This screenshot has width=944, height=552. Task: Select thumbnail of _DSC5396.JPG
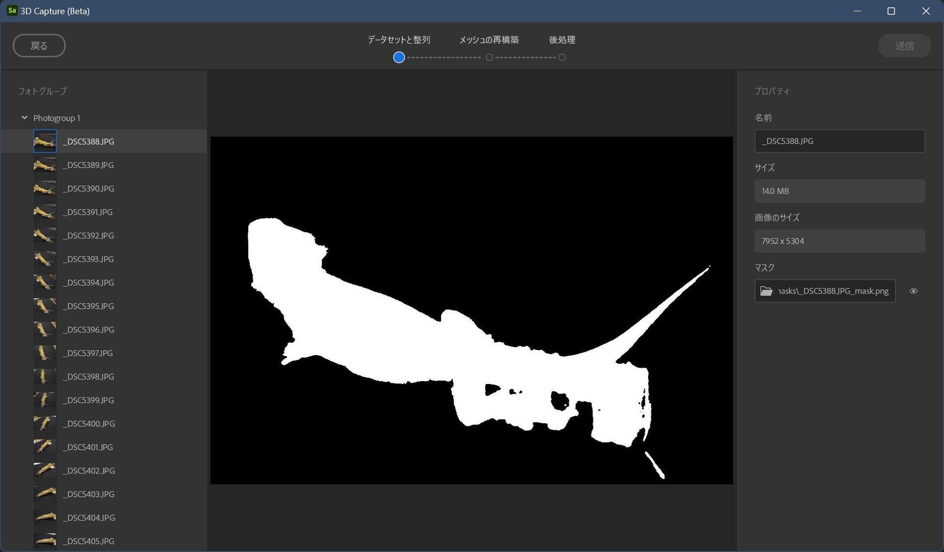tap(45, 330)
